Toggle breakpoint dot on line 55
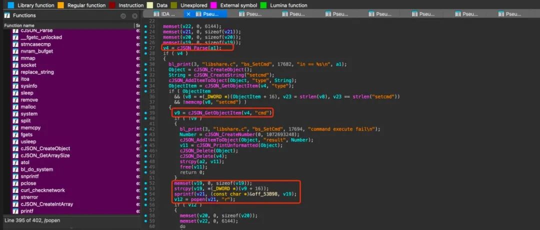 (x=146, y=199)
